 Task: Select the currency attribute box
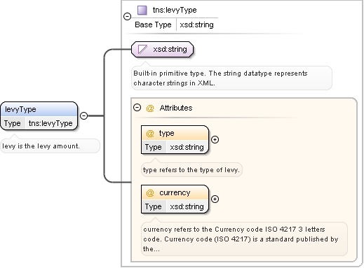pos(175,199)
